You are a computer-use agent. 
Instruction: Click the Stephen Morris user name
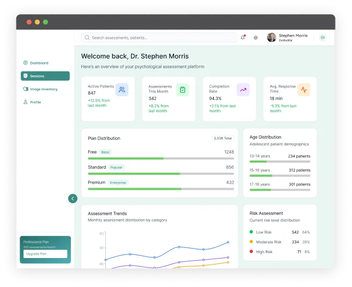pos(293,36)
